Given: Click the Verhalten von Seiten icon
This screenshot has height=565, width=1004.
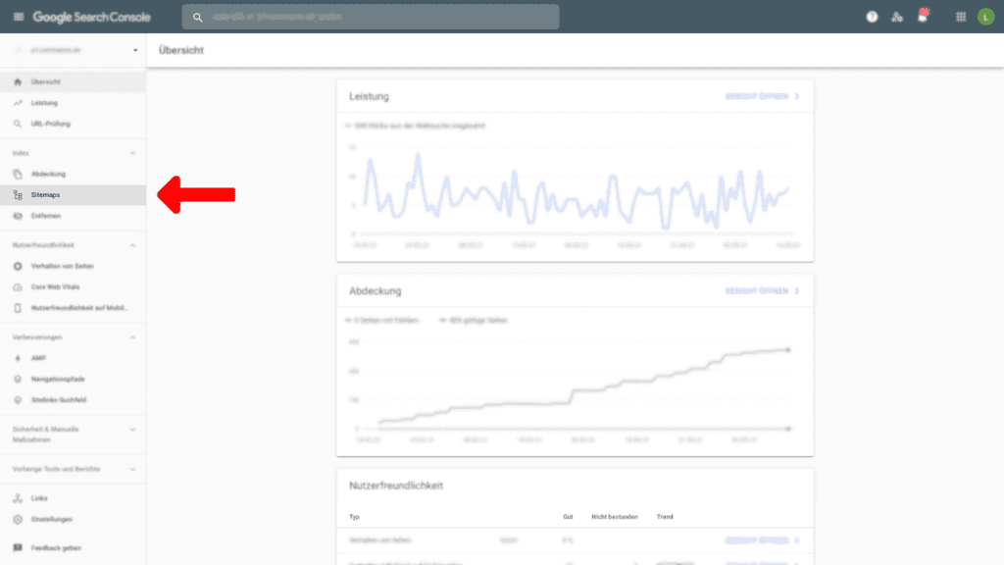Looking at the screenshot, I should (18, 267).
